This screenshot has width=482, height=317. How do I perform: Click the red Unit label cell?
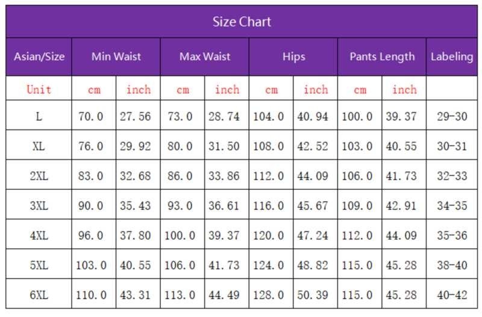point(39,90)
